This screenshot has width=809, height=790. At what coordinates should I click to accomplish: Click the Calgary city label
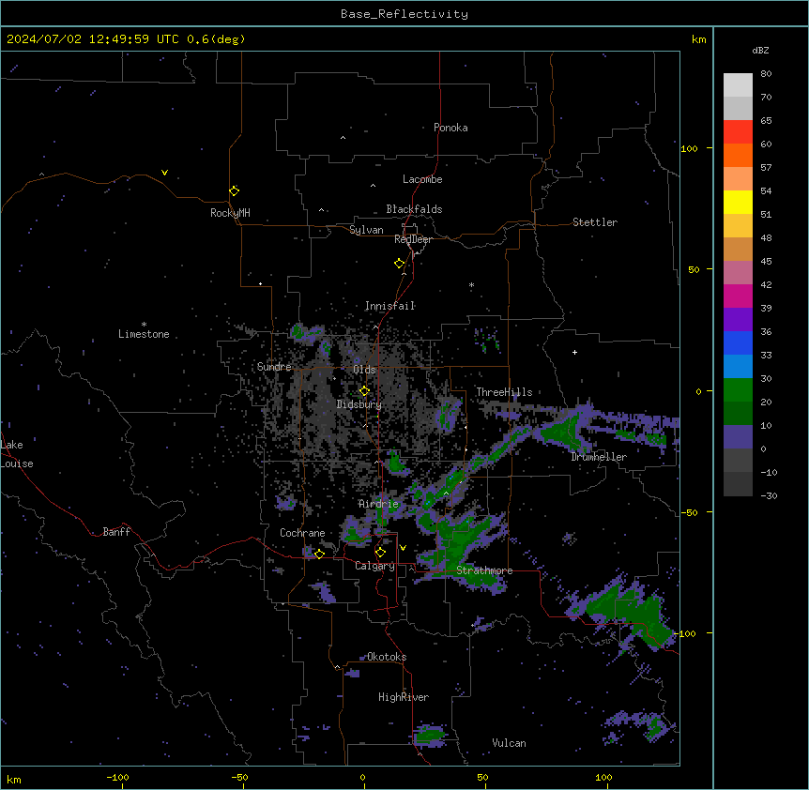tap(374, 566)
